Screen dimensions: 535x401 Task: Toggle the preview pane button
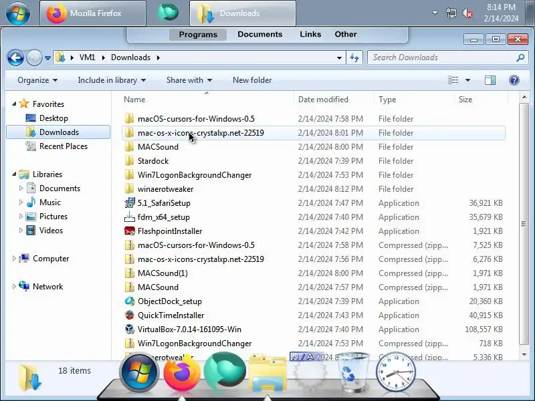pos(490,80)
